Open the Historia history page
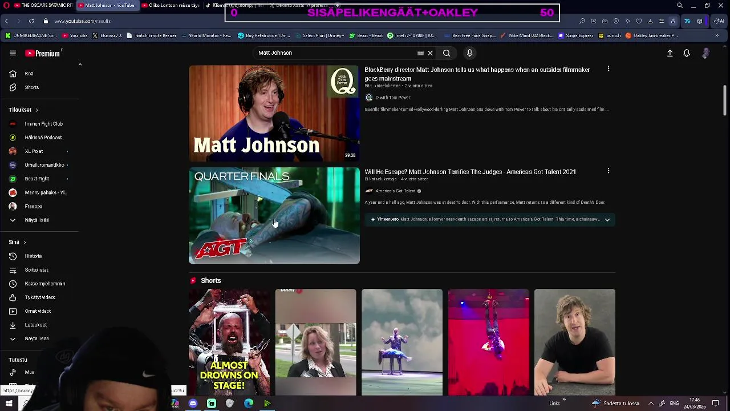 pyautogui.click(x=40, y=256)
